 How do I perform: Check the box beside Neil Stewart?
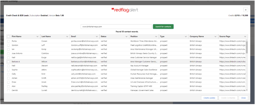(x=9, y=66)
